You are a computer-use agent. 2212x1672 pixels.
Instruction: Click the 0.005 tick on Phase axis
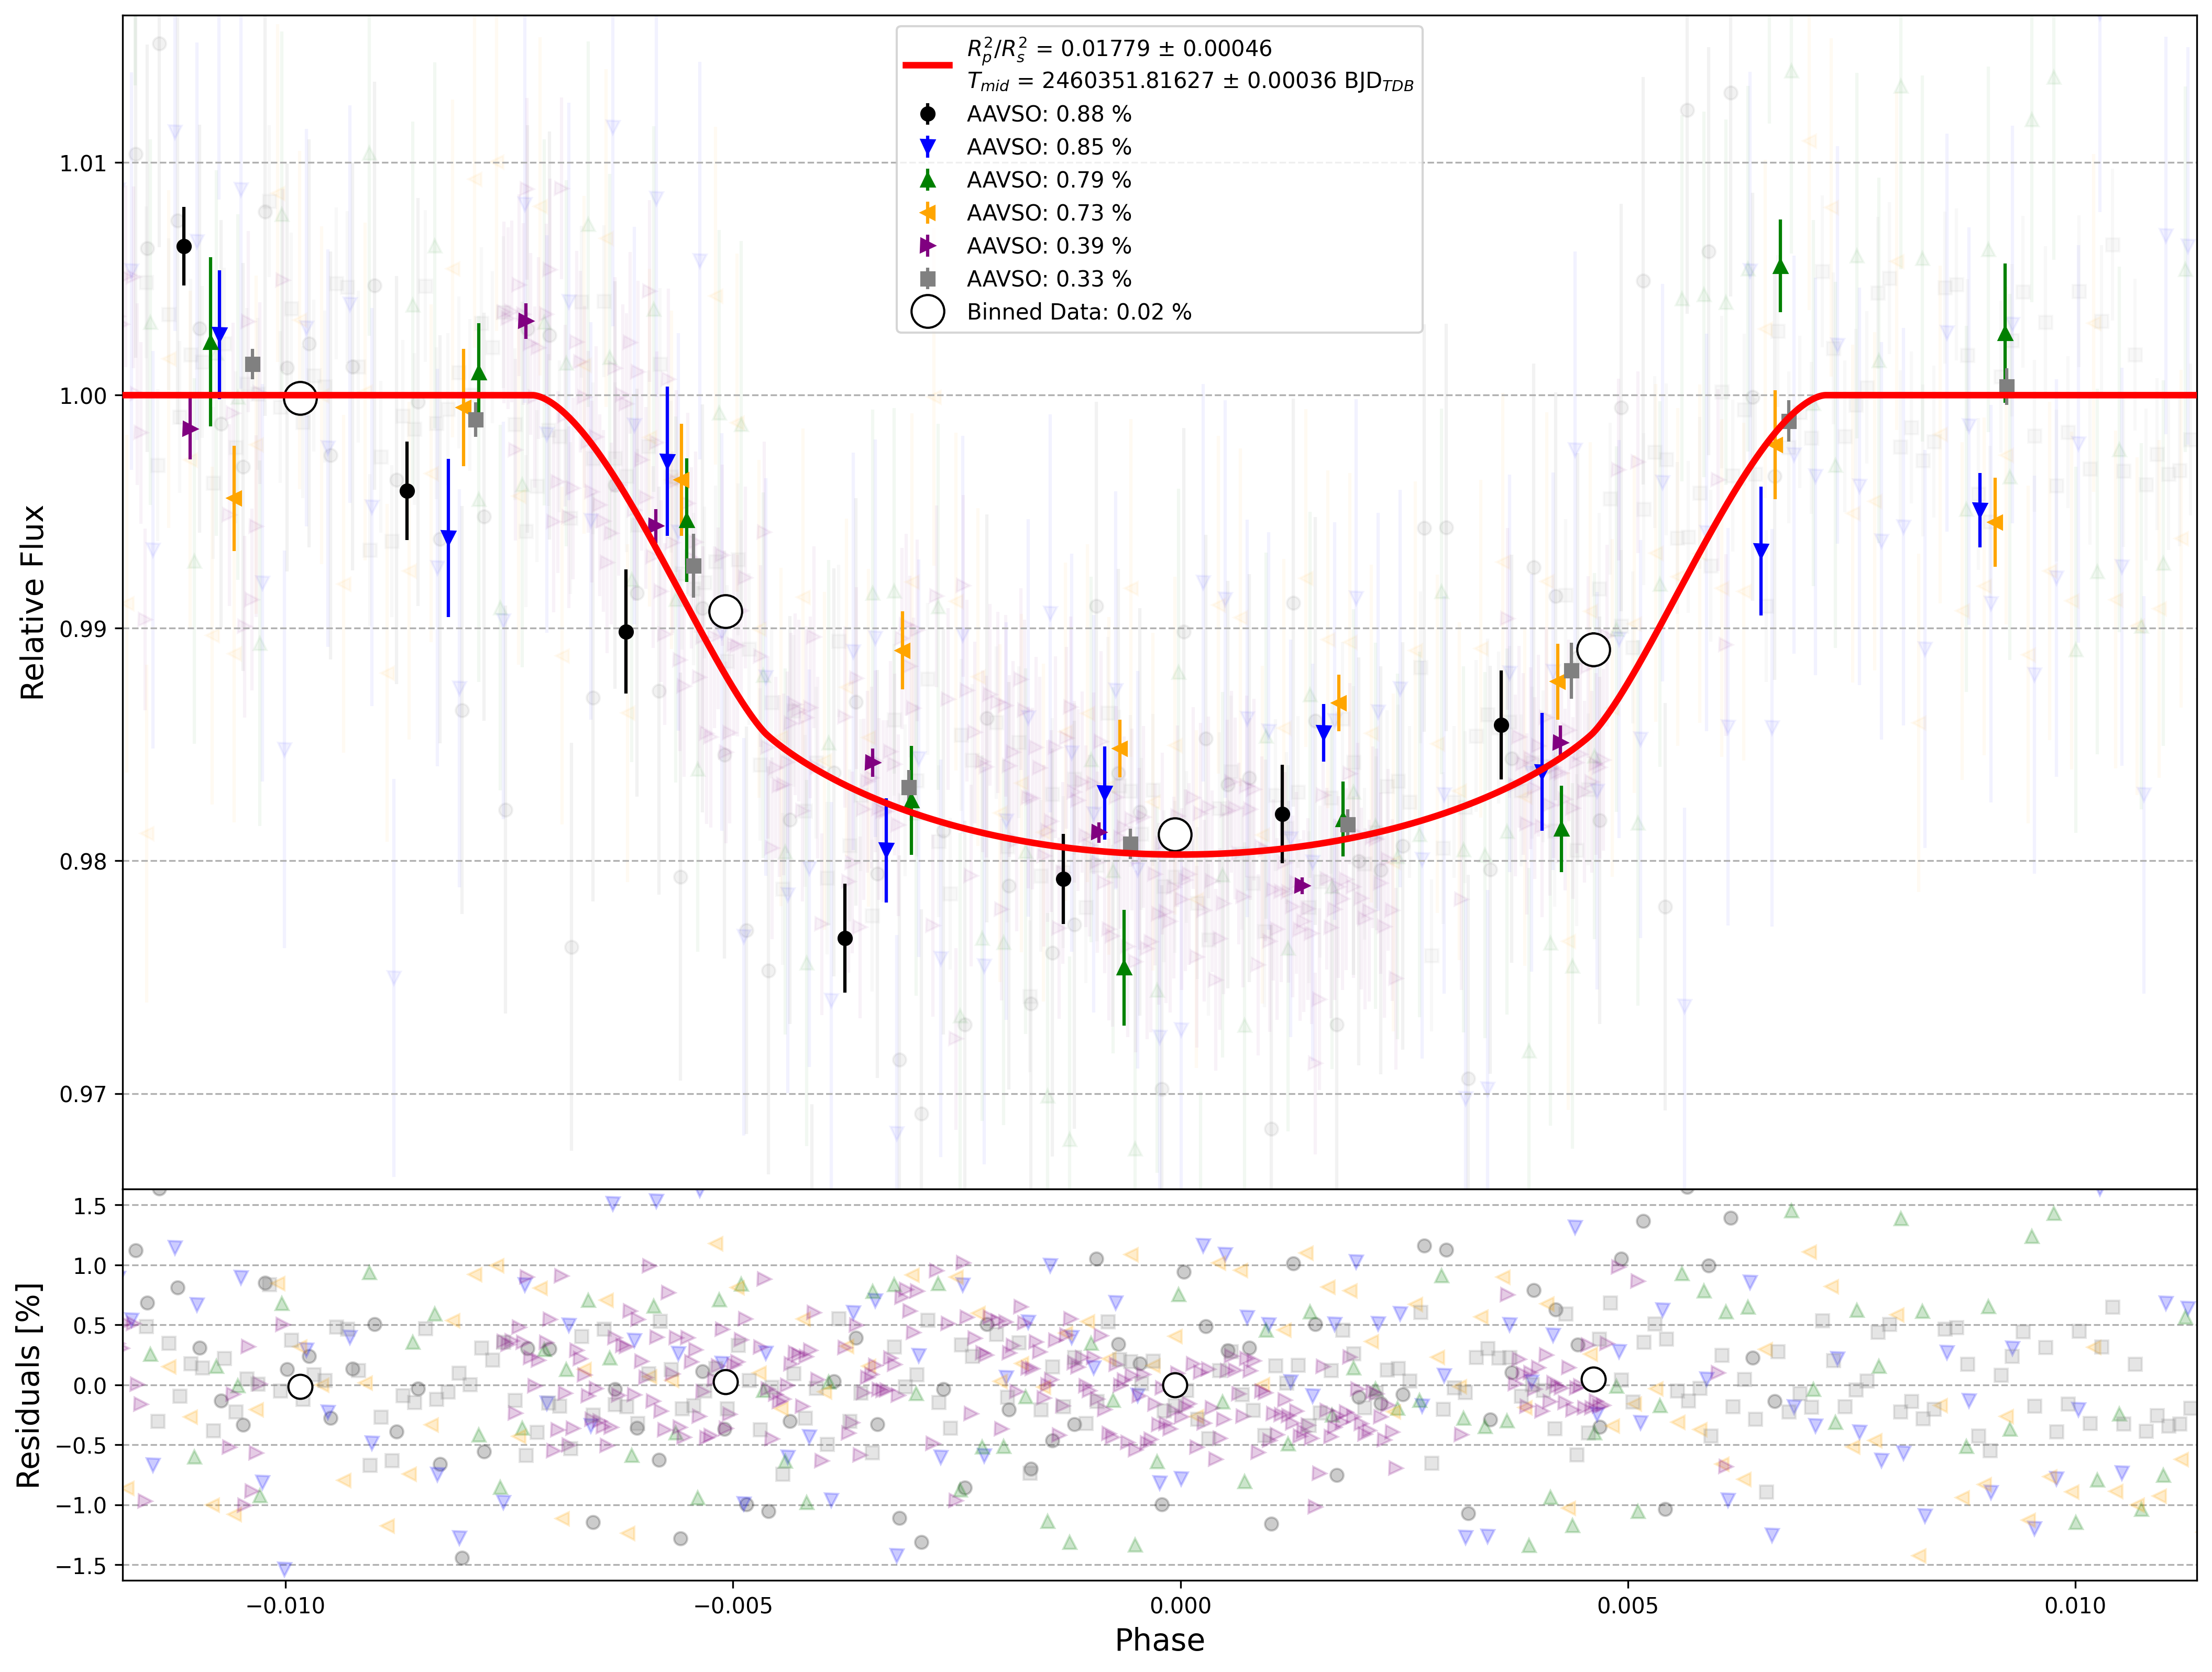[x=1628, y=1606]
